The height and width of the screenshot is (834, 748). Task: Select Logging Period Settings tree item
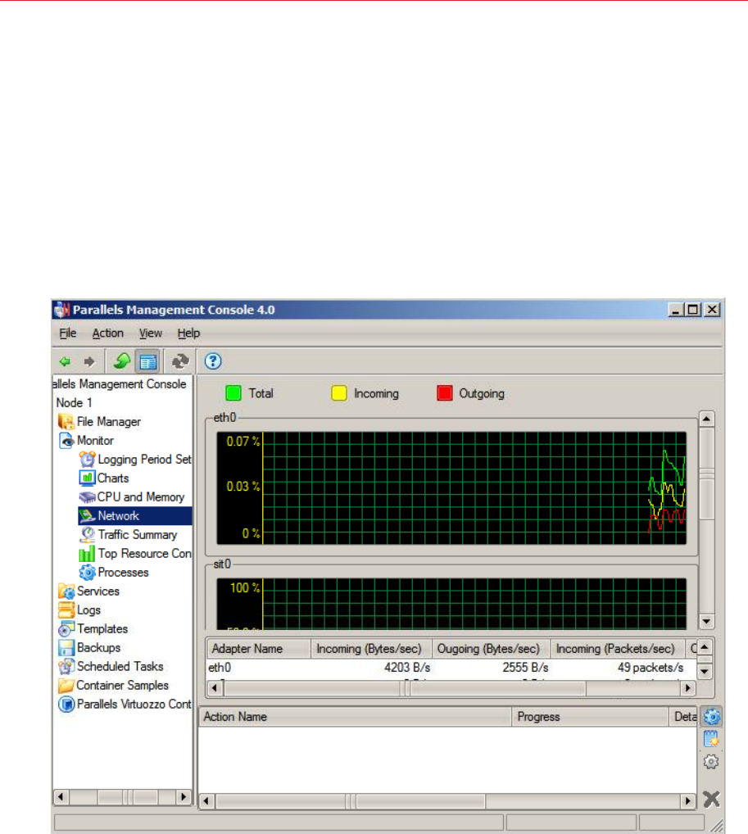(144, 459)
